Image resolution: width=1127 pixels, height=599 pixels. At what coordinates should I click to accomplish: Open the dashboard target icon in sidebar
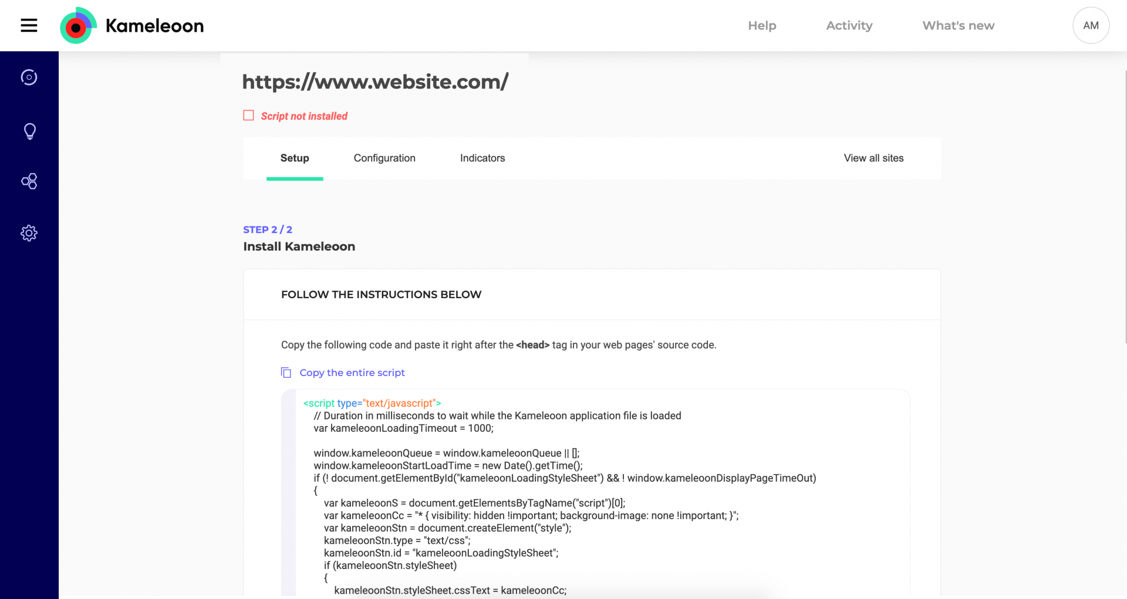[x=29, y=77]
